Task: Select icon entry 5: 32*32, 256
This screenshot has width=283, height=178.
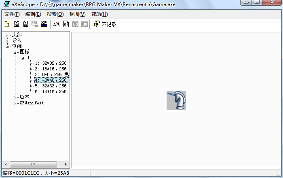Action: click(51, 86)
